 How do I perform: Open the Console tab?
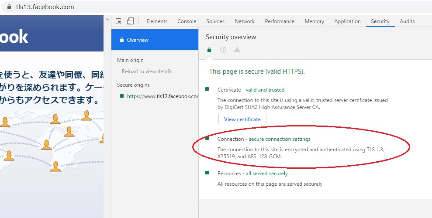[x=187, y=21]
